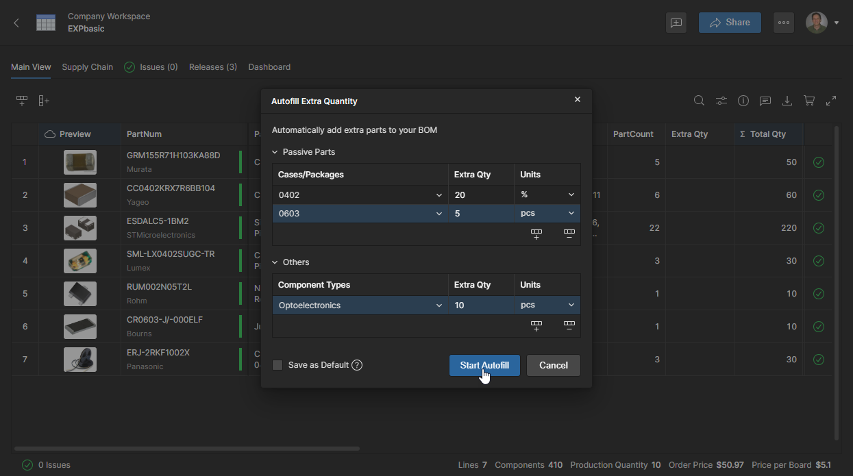Click the expand fullscreen arrows icon

coord(831,101)
